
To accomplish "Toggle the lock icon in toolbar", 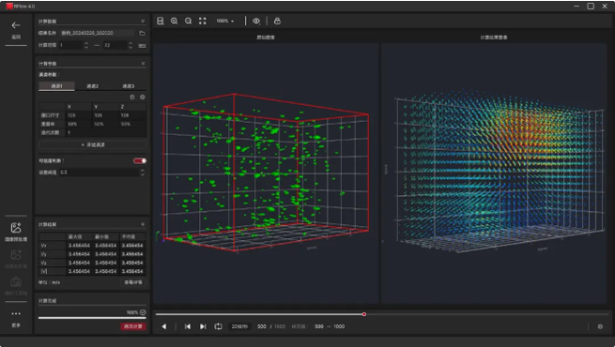I will pyautogui.click(x=277, y=21).
